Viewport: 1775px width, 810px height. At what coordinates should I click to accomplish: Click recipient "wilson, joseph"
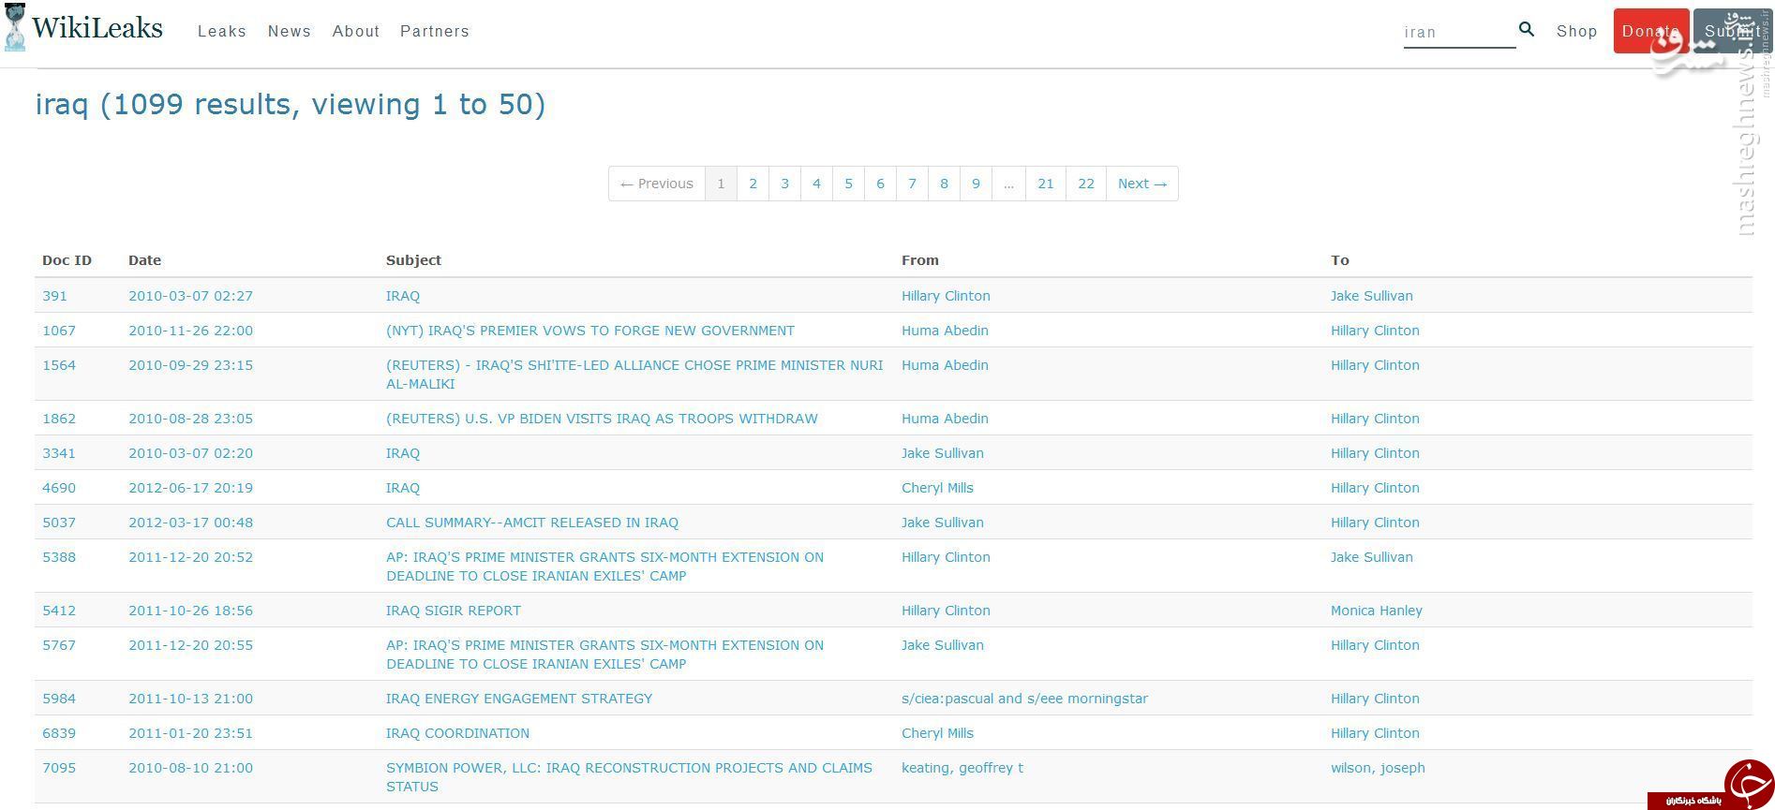[x=1378, y=768]
